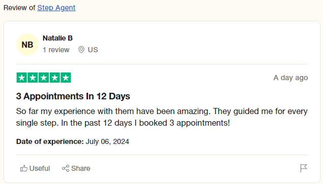Click the fourth green star
This screenshot has width=323, height=184.
[55, 78]
